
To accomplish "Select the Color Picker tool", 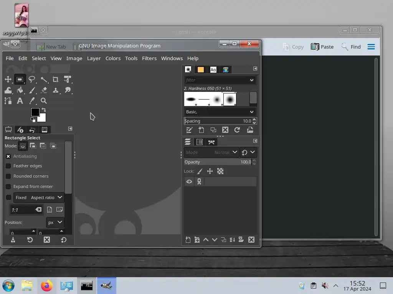I will point(32,101).
